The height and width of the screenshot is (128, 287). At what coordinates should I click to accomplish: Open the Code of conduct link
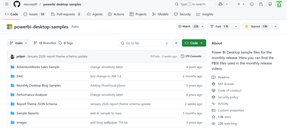[x=230, y=90]
